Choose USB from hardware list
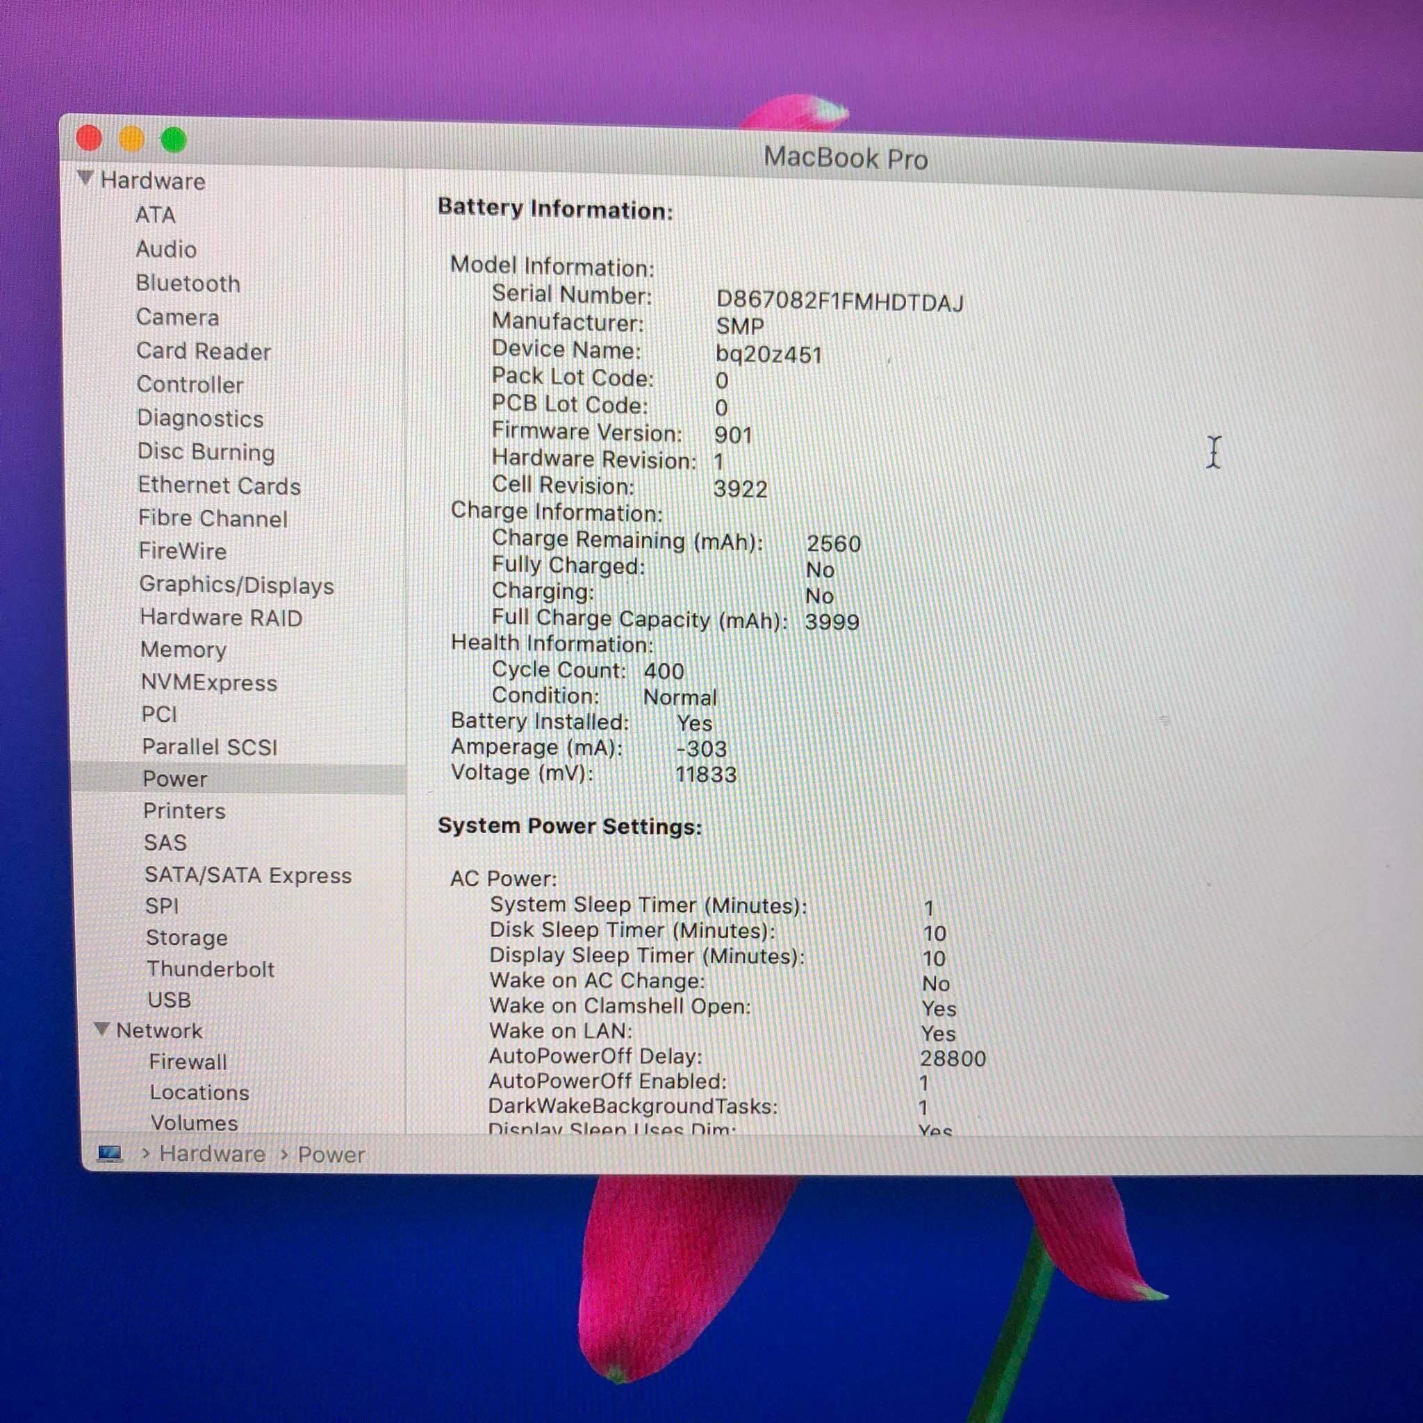Image resolution: width=1423 pixels, height=1423 pixels. point(170,1001)
